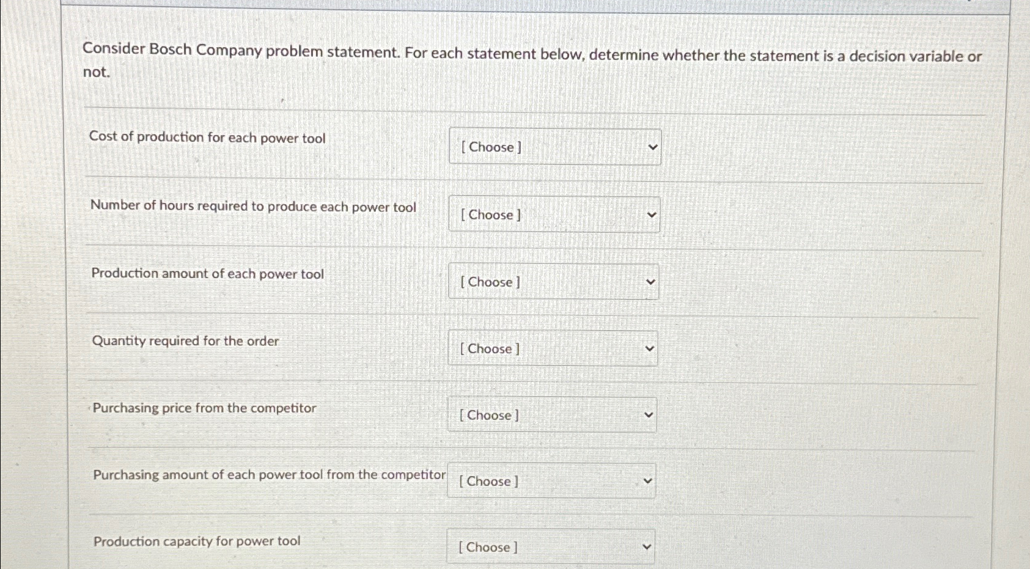The width and height of the screenshot is (1030, 569).
Task: Click the chevron beside Quantity required dropdown
Action: pos(650,348)
